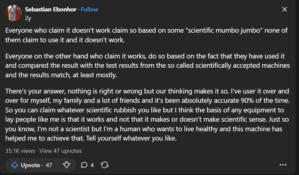Click the comment count "4"
Screen dimensions: 299x175
(x=92, y=165)
